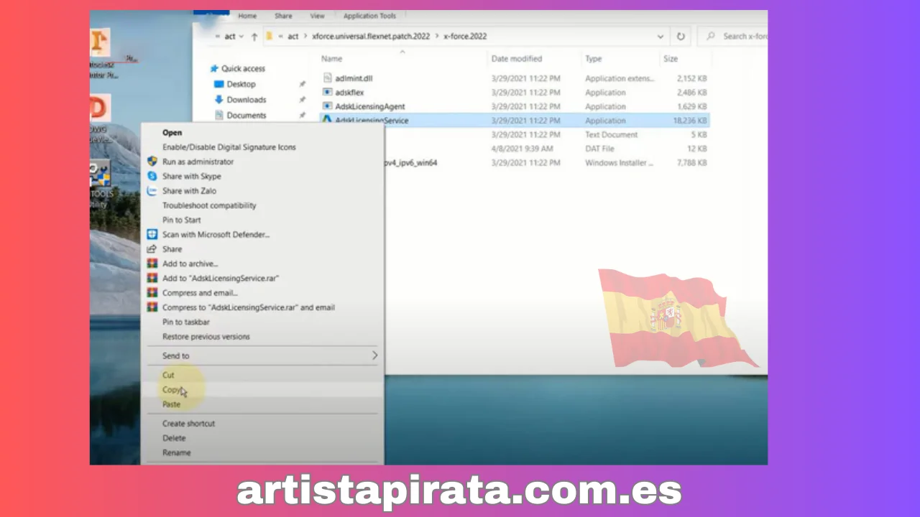Screen dimensions: 920x517
Task: Expand the Send to submenu arrow
Action: [x=374, y=355]
